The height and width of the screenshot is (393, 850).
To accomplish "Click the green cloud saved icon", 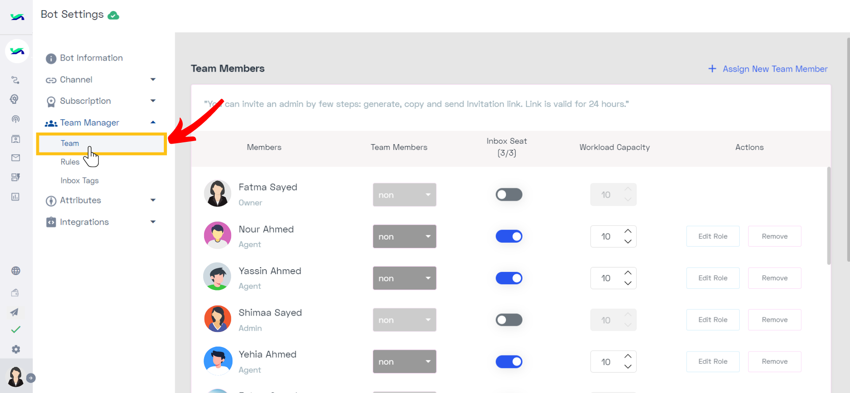I will coord(113,15).
